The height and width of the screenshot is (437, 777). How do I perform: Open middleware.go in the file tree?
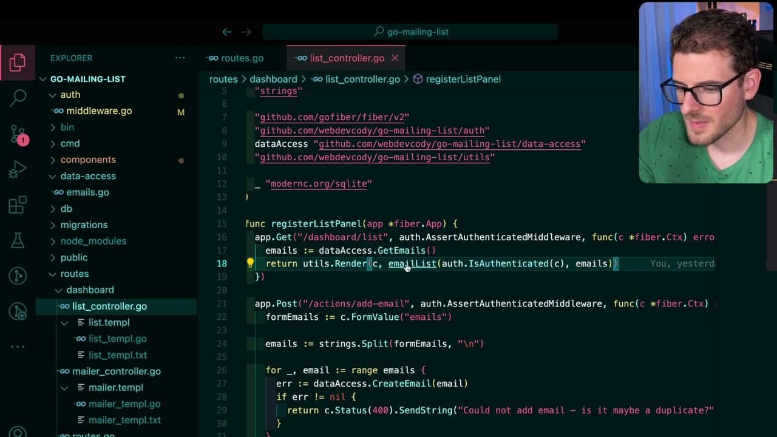coord(99,111)
